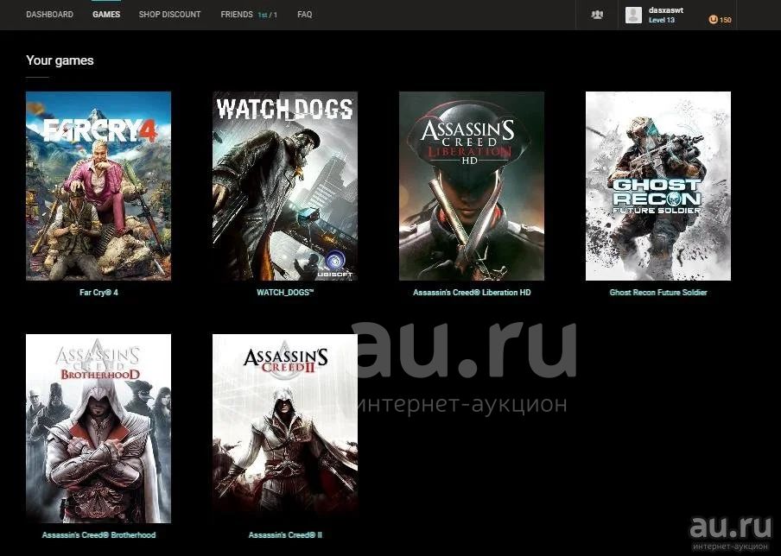Open the Friends tab
781x556 pixels.
[x=237, y=15]
